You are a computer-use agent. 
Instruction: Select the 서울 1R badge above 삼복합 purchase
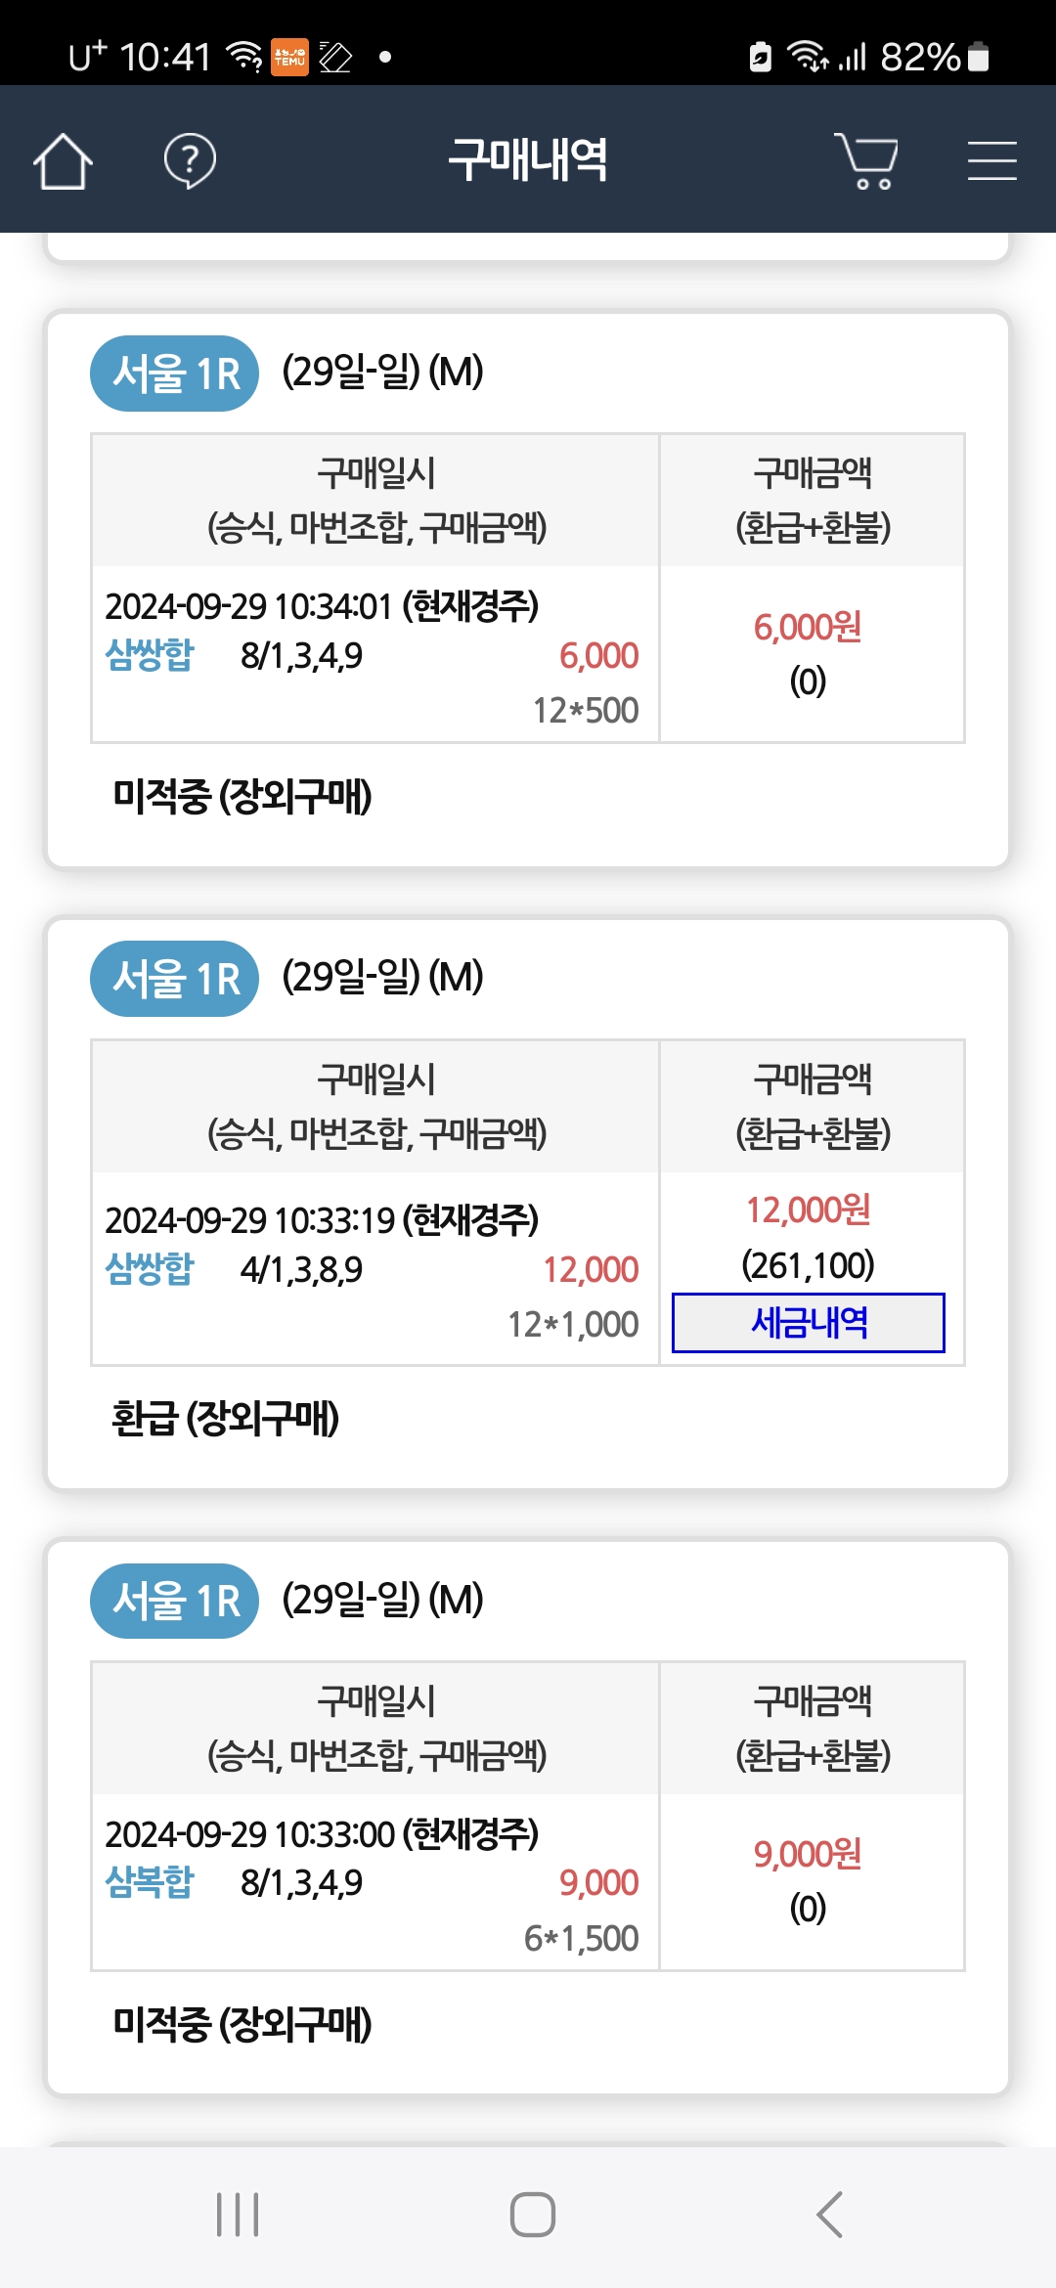(x=175, y=1601)
